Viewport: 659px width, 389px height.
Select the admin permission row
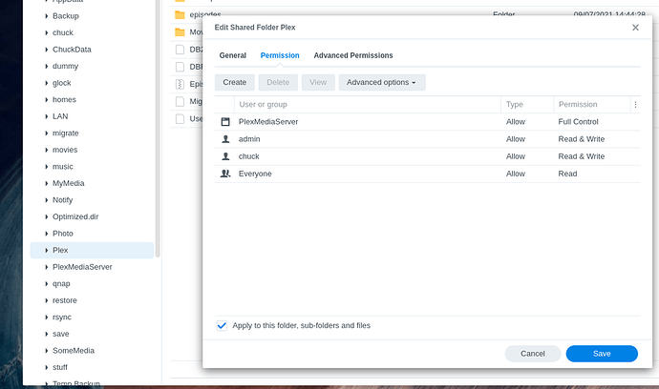coord(428,139)
